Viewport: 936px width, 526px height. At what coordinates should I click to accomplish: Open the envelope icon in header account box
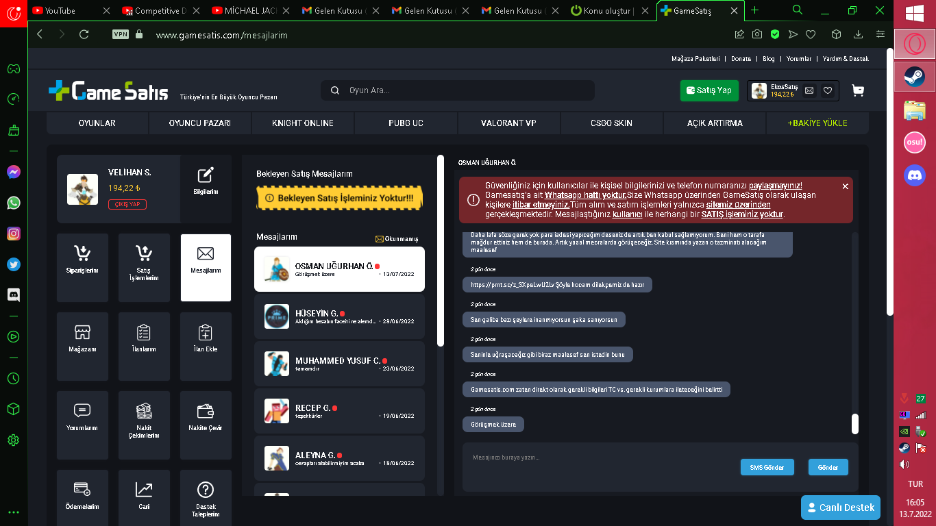tap(809, 90)
